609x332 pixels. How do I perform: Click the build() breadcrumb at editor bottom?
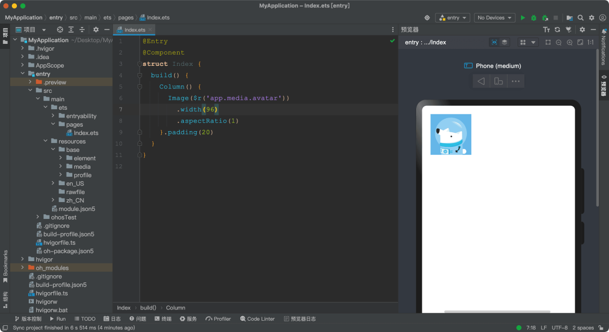[x=148, y=308]
